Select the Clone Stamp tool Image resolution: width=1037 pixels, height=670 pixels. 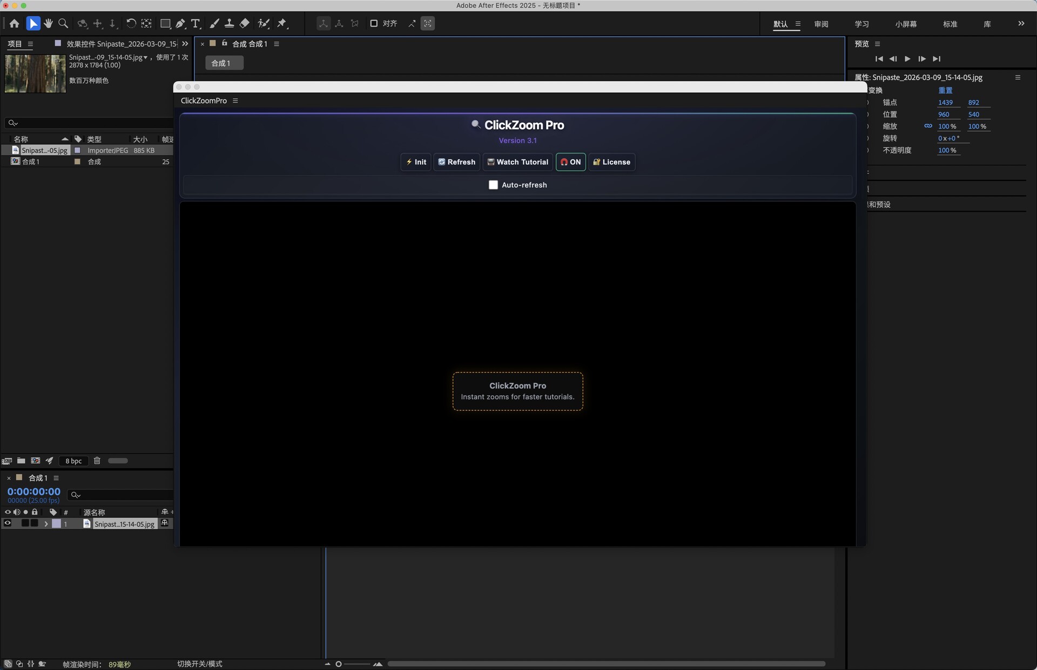[x=229, y=23]
